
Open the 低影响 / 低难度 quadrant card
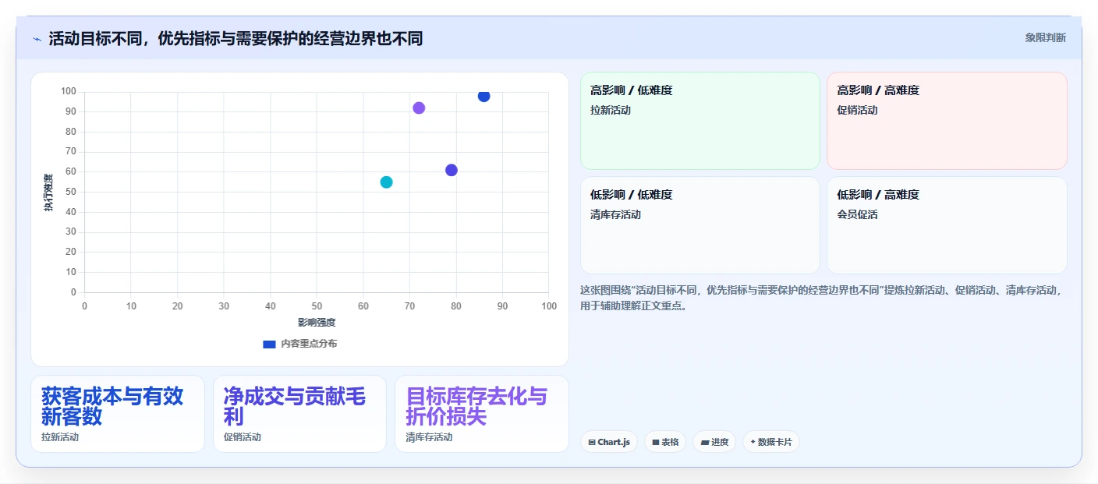click(700, 225)
